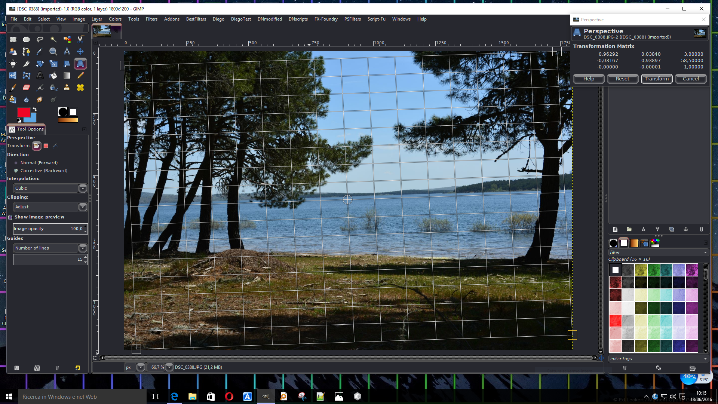Open the Clipping Adjust dropdown
Viewport: 718px width, 404px height.
(50, 207)
